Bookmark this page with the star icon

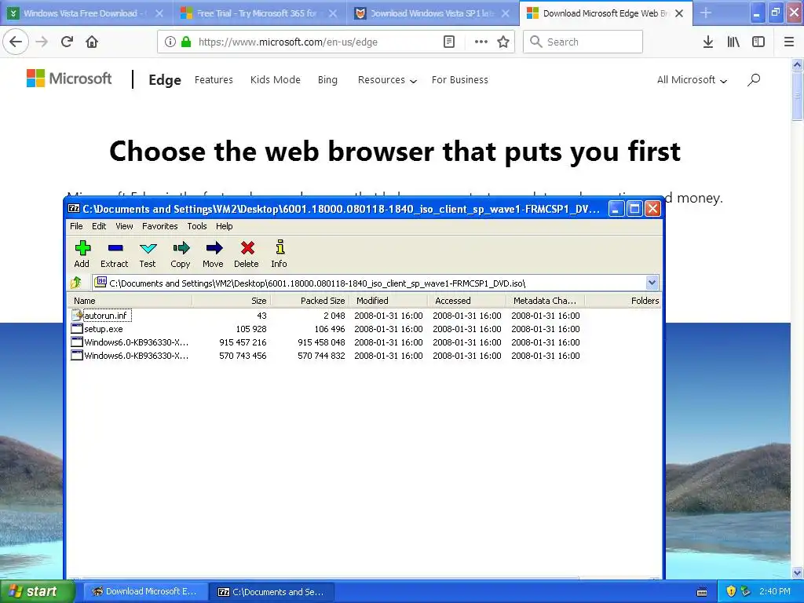pyautogui.click(x=503, y=42)
